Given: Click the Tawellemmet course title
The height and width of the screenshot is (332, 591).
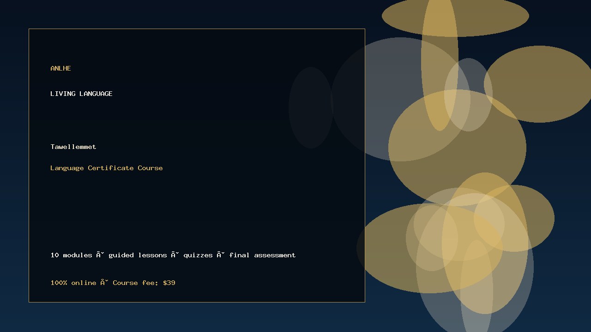Looking at the screenshot, I should tap(73, 147).
